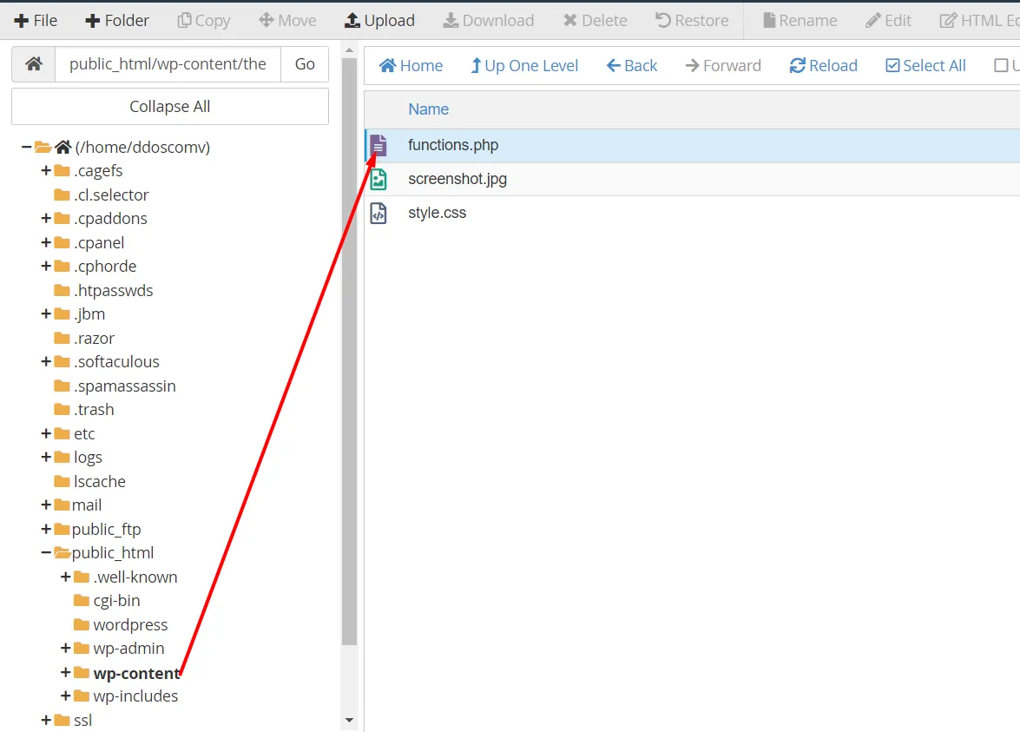The width and height of the screenshot is (1020, 732).
Task: Click the Edit toolbar button
Action: point(889,21)
